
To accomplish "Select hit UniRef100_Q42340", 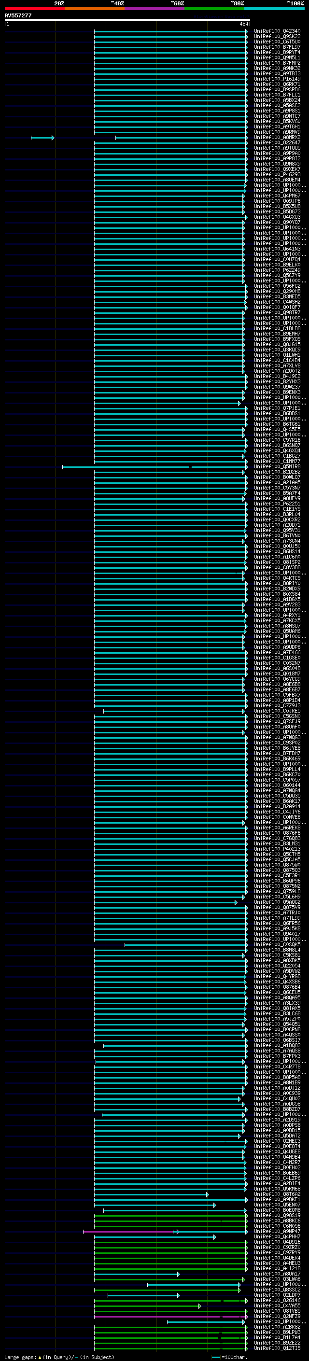I will 277,31.
